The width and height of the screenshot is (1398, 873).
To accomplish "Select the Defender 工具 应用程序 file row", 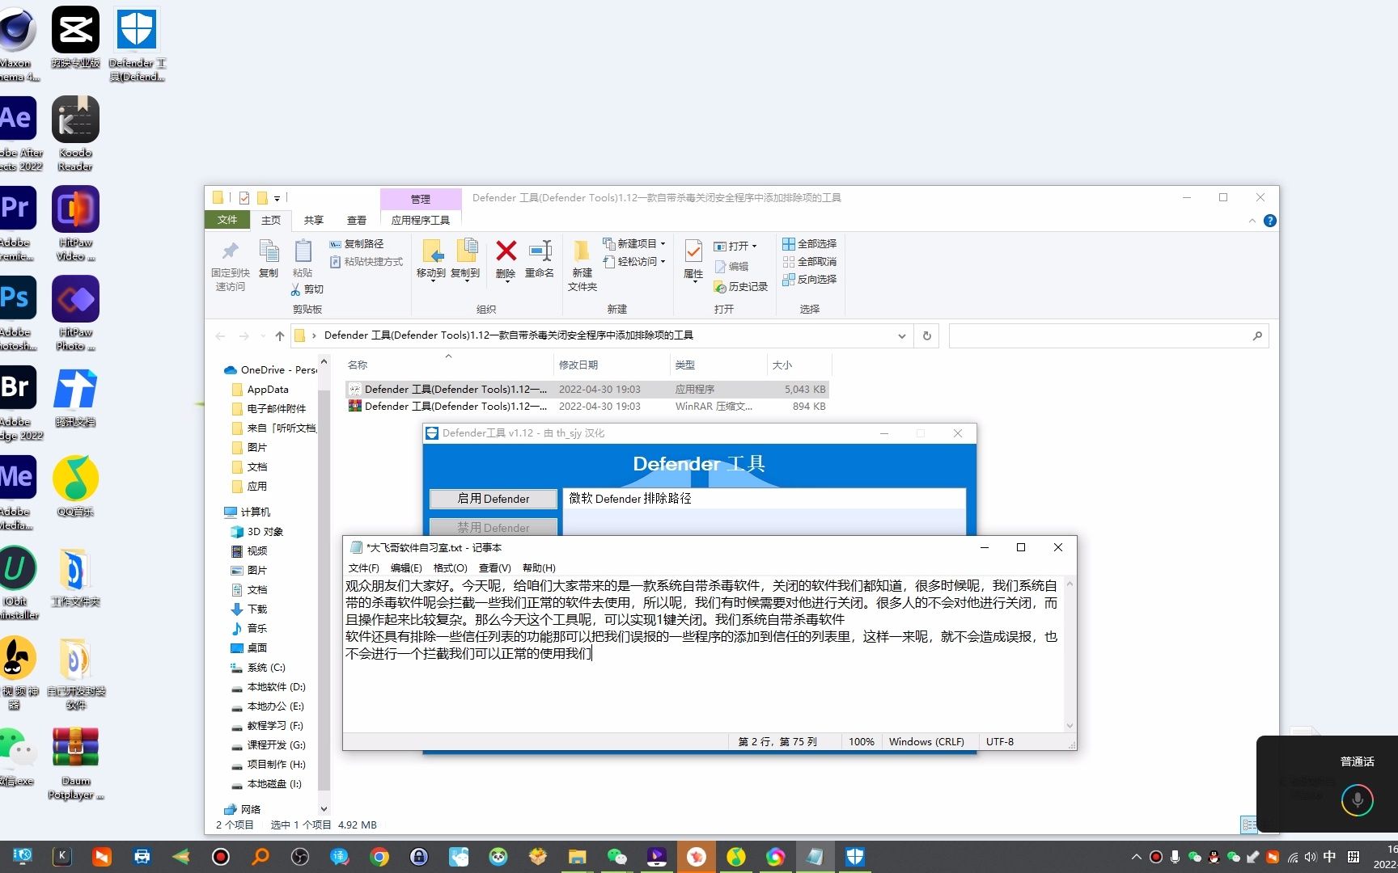I will pos(587,389).
